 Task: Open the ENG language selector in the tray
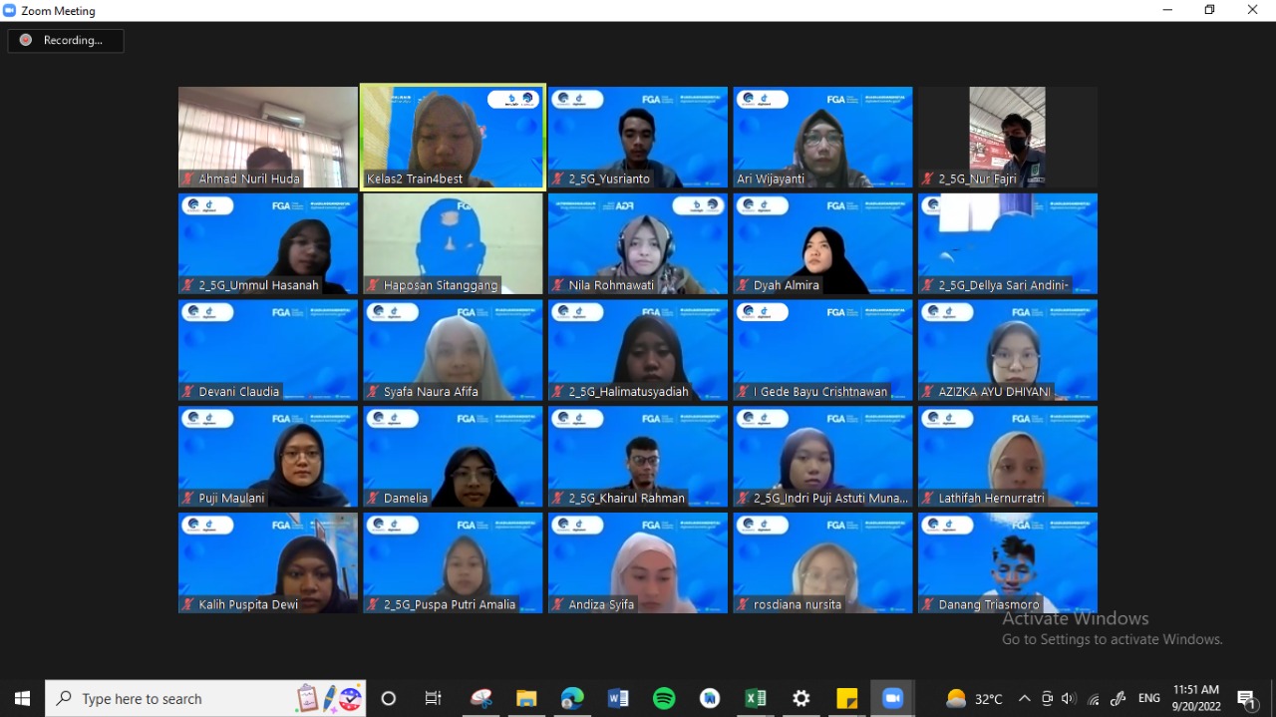[1148, 698]
